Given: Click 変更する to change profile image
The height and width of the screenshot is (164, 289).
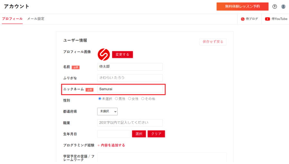Looking at the screenshot, I should (122, 55).
